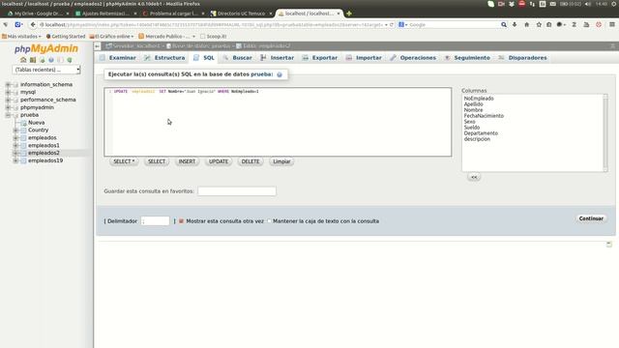Open the Operaciones tab
The image size is (619, 348).
point(413,58)
